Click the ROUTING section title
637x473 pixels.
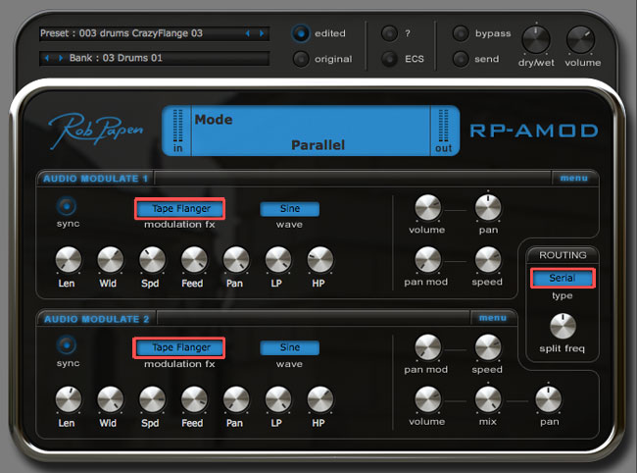[563, 255]
